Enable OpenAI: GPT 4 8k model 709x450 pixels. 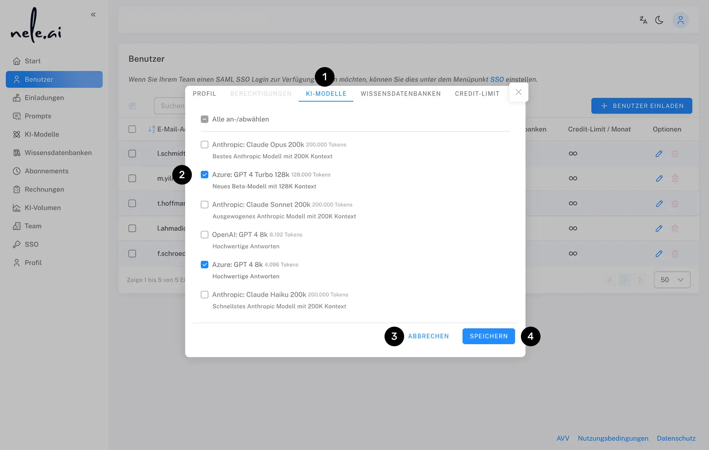coord(204,235)
